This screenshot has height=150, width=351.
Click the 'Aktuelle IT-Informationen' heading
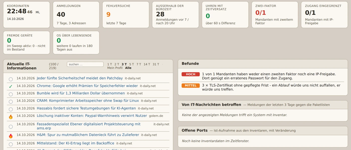22,66
